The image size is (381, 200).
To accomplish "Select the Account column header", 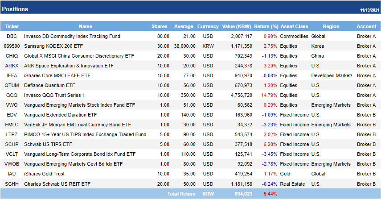I will pos(366,26).
